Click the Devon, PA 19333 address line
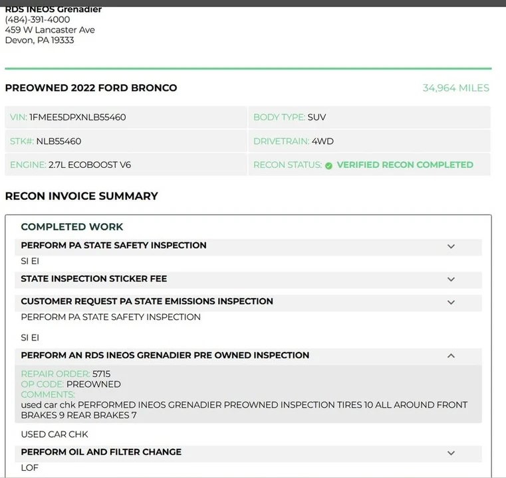506x478 pixels. (39, 40)
